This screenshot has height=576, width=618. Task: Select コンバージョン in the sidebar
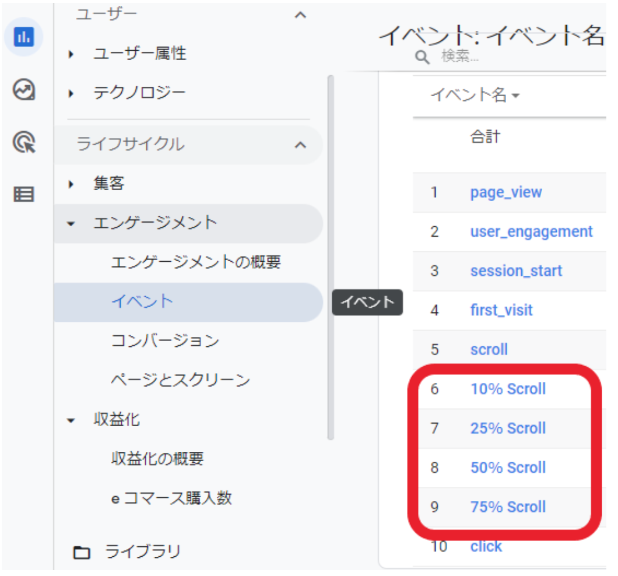tap(165, 341)
